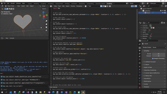Open the Physics properties tab icon

(x=140, y=75)
